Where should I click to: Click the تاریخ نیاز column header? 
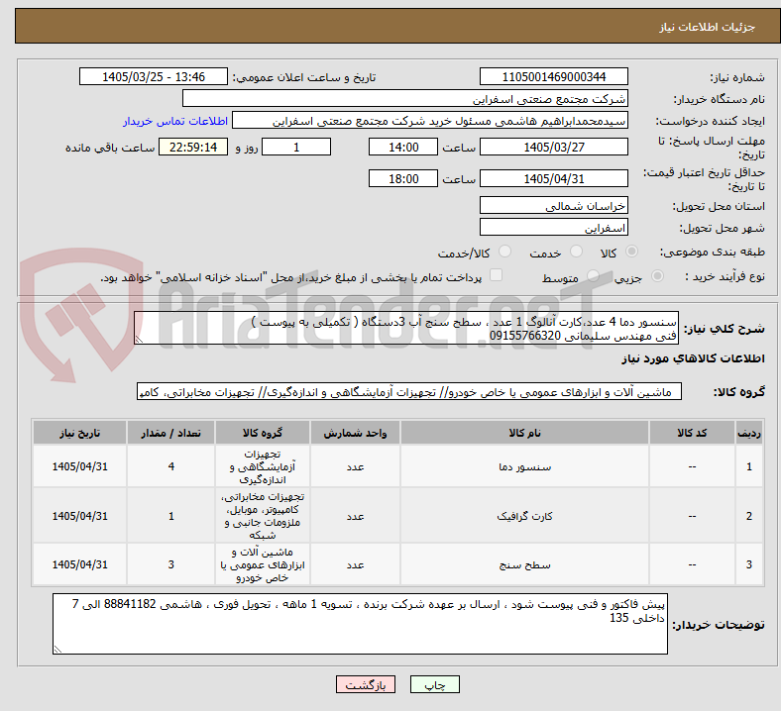click(79, 433)
